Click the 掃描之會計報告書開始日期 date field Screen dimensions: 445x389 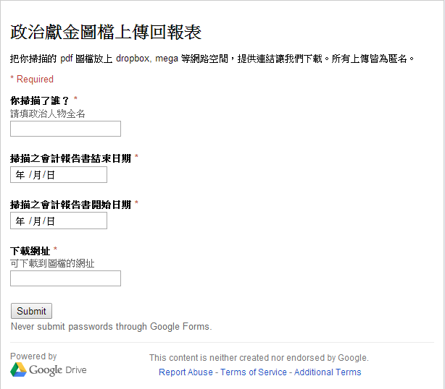pyautogui.click(x=59, y=221)
